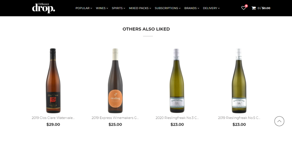This screenshot has height=141, width=292.
Task: Expand the Popular dropdown menu
Action: point(84,8)
